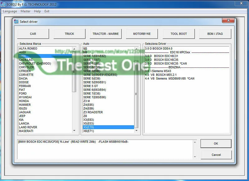The image size is (249, 181).
Task: Confirm selection with OK button
Action: (216, 144)
